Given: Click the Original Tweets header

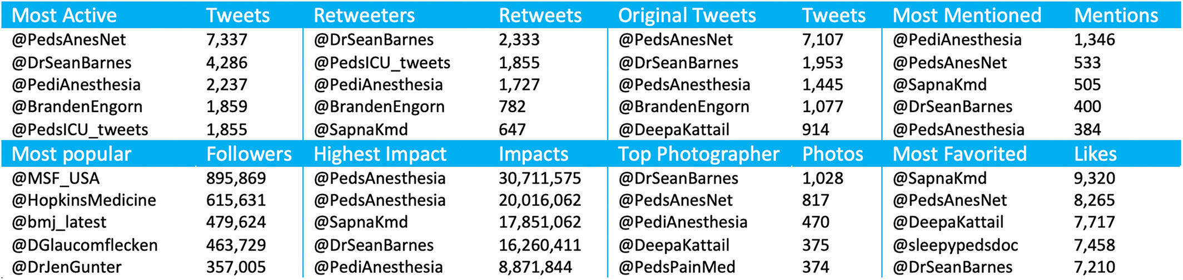Looking at the screenshot, I should point(687,16).
